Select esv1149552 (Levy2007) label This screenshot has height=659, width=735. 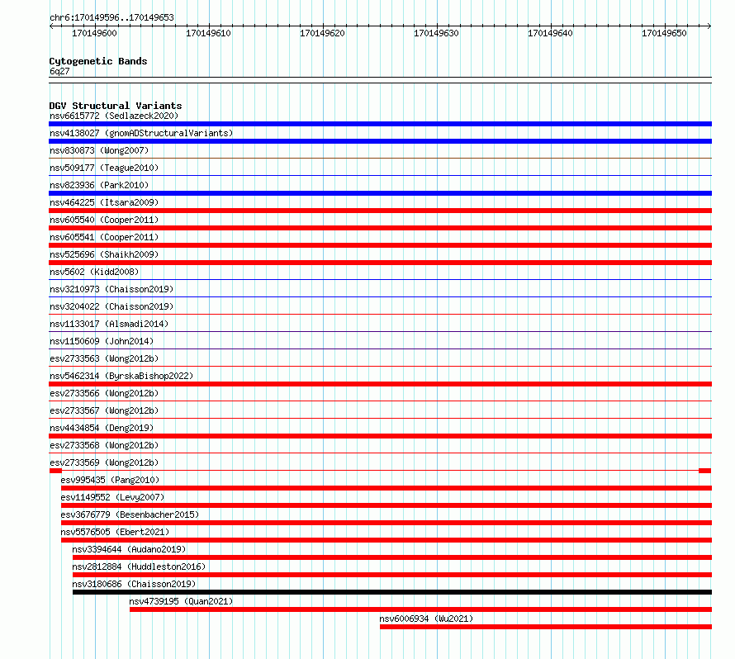112,497
